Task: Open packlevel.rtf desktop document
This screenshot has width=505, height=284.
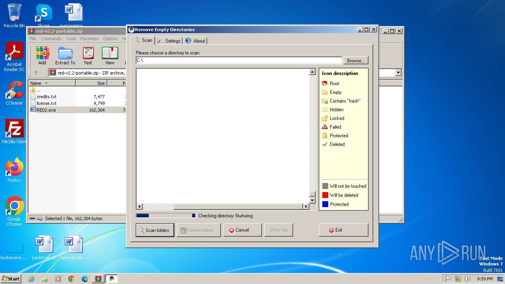Action: 44,248
